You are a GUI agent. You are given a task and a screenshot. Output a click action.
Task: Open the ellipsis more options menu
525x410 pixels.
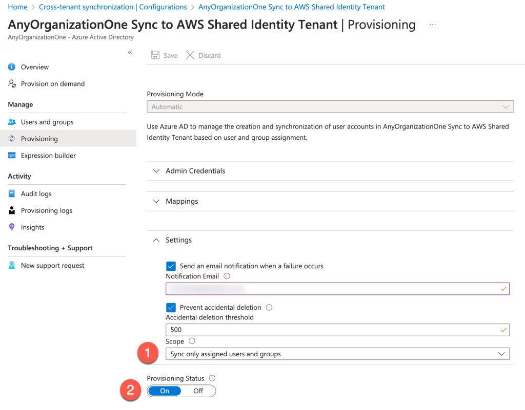(x=432, y=24)
